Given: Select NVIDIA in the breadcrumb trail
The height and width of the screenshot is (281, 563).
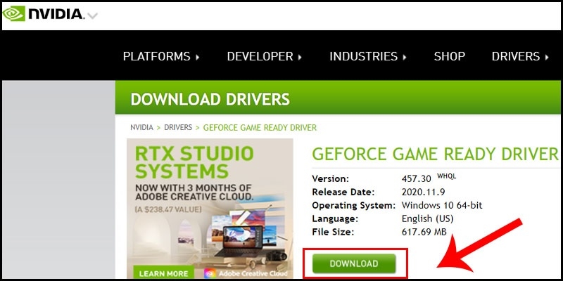Looking at the screenshot, I should pos(141,127).
